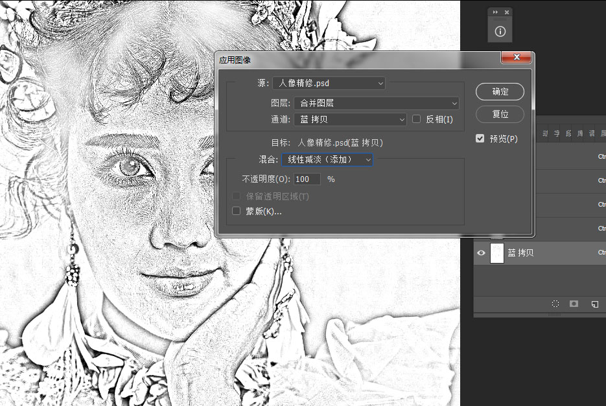This screenshot has height=406, width=606.
Task: Toggle the 预览(P) checkbox
Action: coord(480,139)
